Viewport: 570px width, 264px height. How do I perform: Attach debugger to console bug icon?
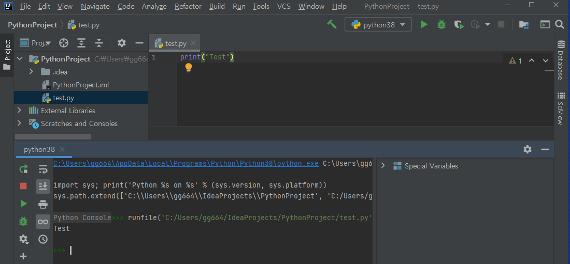(x=23, y=221)
